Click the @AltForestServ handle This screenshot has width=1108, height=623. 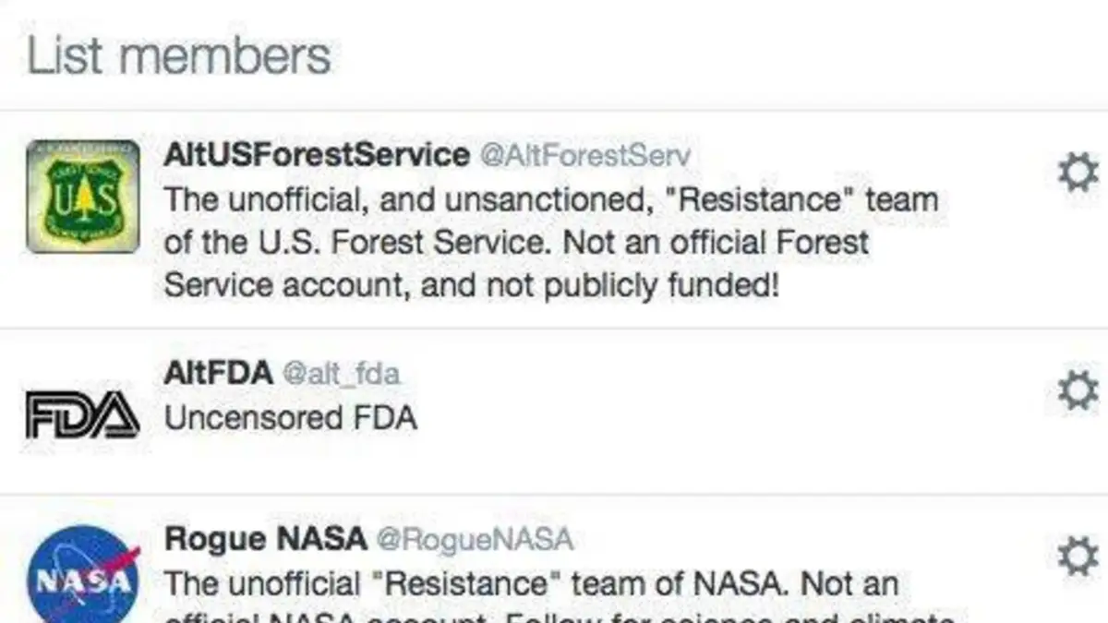tap(584, 155)
